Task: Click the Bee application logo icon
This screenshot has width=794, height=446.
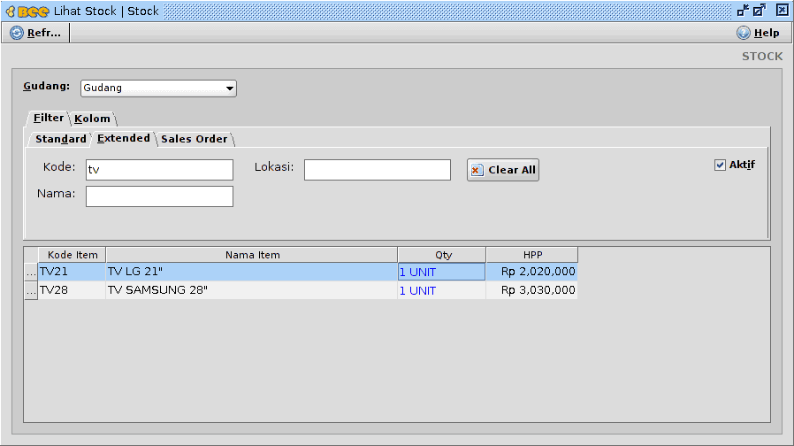Action: pos(27,11)
